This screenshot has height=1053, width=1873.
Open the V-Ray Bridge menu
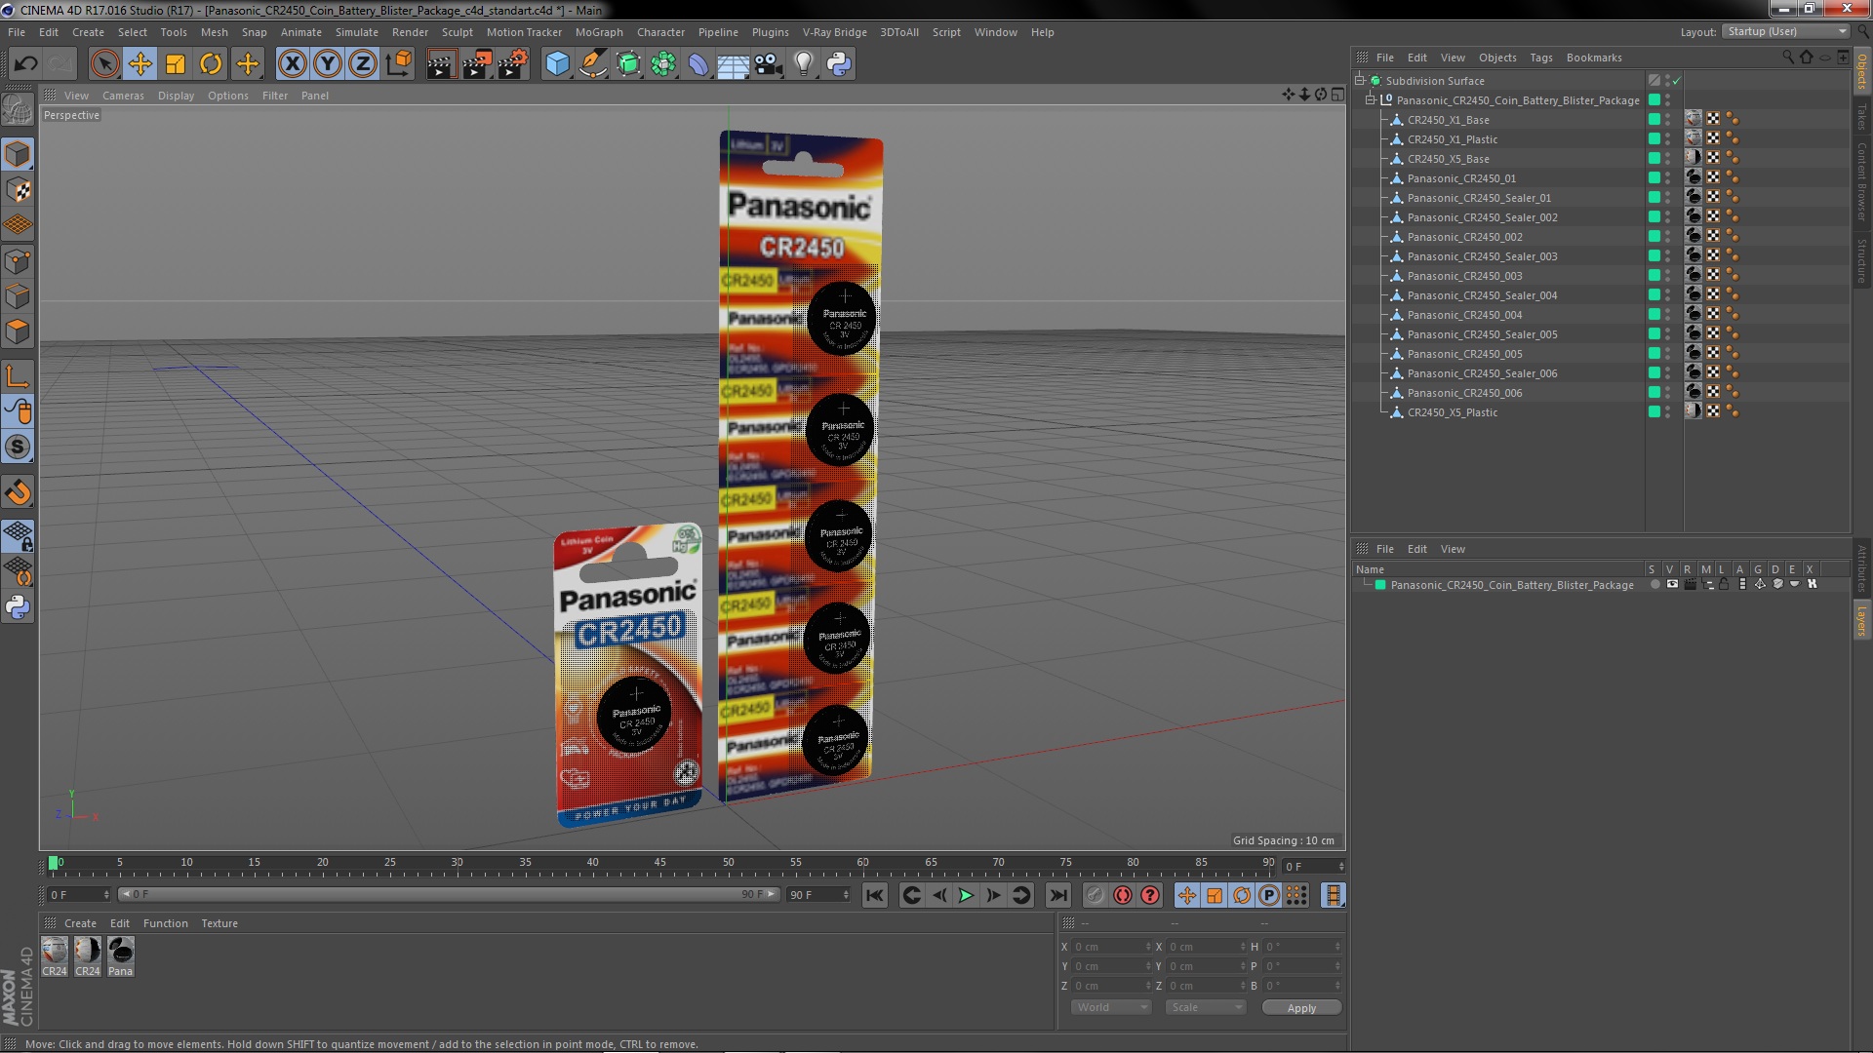click(834, 32)
